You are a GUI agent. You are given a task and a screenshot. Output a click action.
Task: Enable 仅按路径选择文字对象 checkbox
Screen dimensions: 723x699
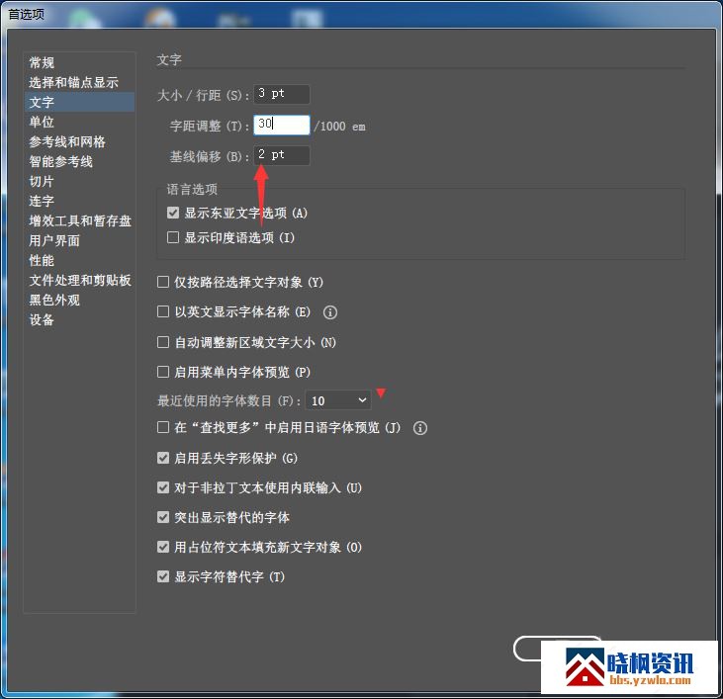(x=163, y=283)
